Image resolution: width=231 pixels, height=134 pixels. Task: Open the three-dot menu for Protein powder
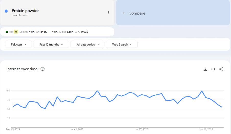point(109,13)
